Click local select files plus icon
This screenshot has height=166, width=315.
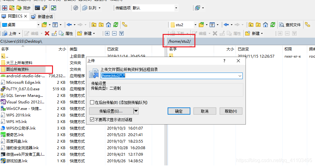[x=107, y=34]
